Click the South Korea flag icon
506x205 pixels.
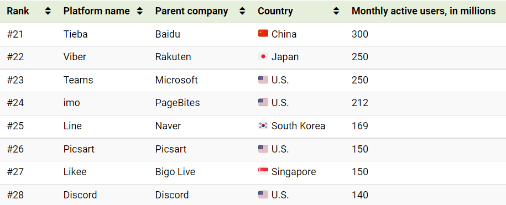pyautogui.click(x=263, y=126)
